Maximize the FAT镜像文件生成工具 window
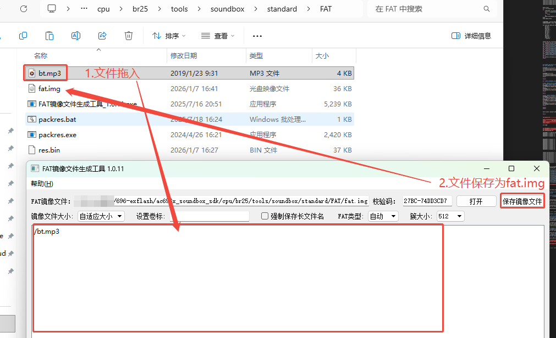556x338 pixels. (x=511, y=168)
